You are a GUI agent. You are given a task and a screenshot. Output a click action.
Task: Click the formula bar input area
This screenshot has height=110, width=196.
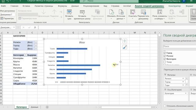tap(117, 28)
